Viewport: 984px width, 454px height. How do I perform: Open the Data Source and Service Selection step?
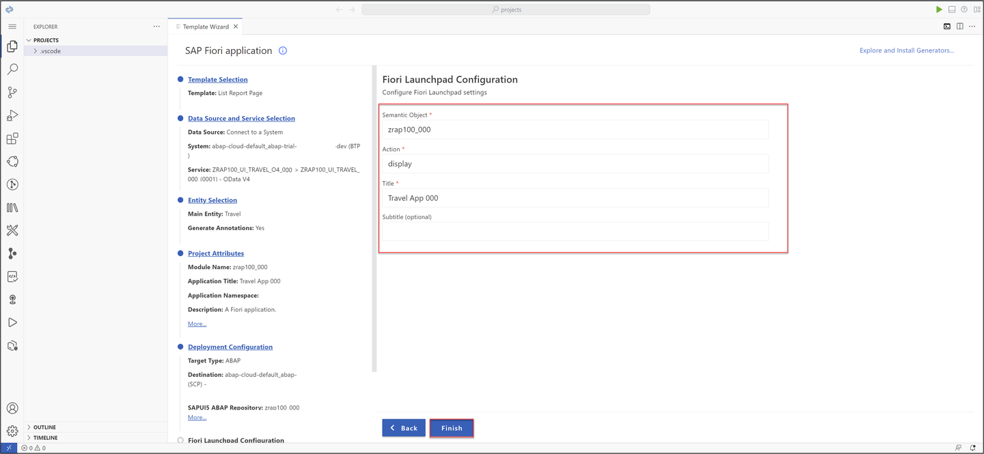(241, 119)
